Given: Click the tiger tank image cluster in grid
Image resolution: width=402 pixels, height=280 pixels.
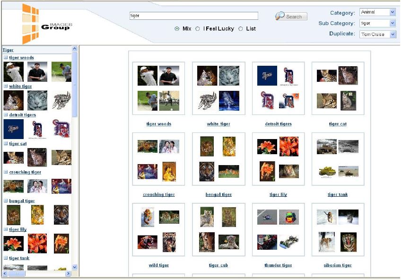Looking at the screenshot, I should coord(338,159).
